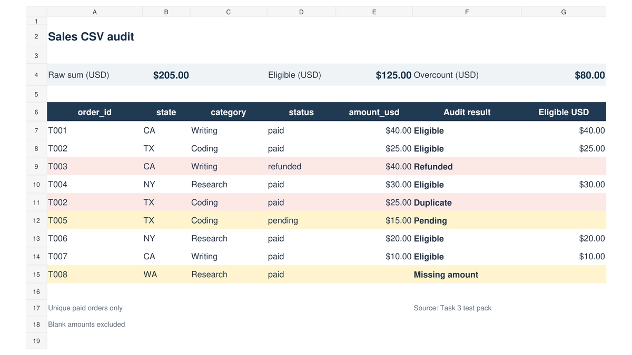
Task: Select order T003 cell
Action: (x=94, y=166)
